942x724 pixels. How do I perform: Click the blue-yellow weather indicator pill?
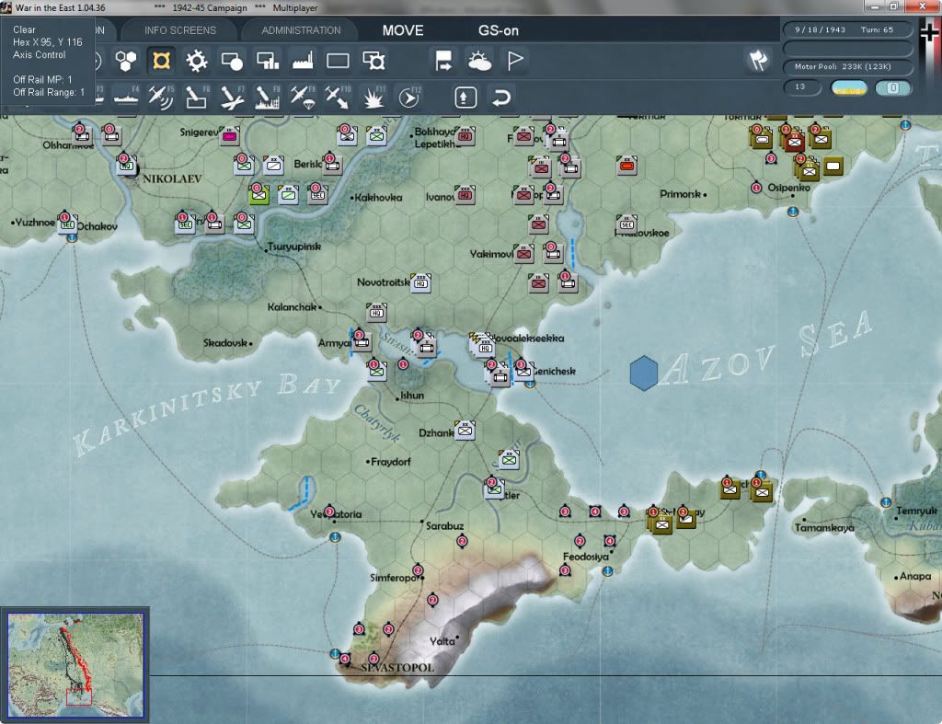click(848, 87)
